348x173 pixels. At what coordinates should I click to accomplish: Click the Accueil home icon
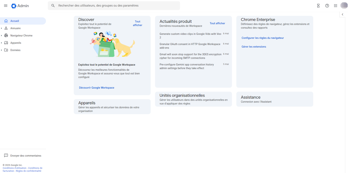pos(6,21)
